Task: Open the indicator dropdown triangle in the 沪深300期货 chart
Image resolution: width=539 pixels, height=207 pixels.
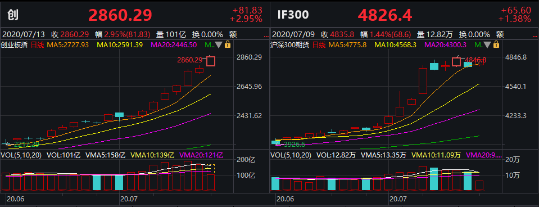Action: 487,44
